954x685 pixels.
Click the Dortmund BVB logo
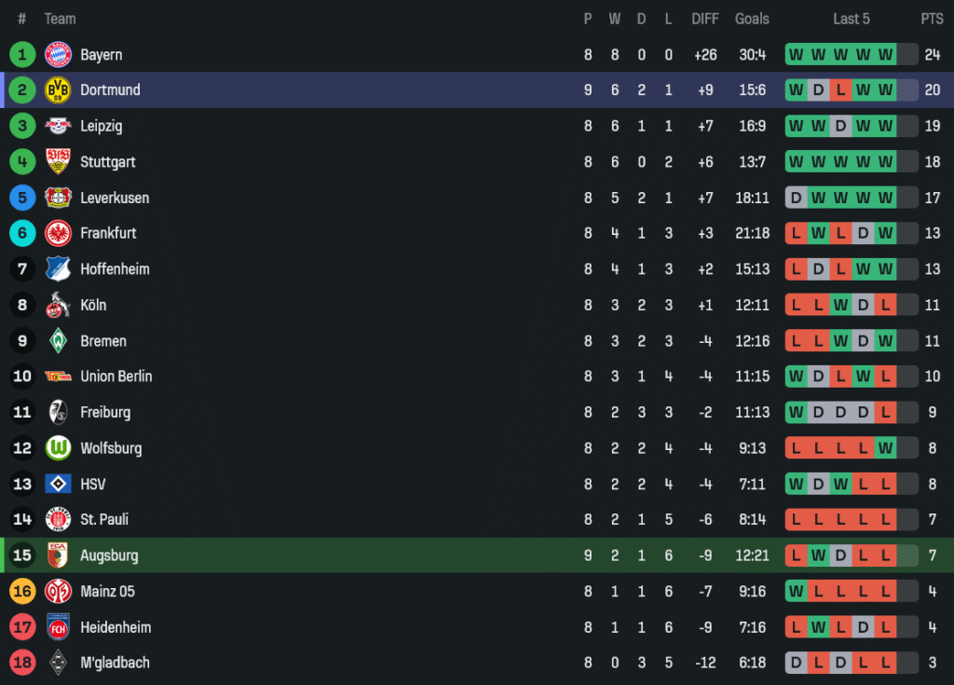pos(58,90)
